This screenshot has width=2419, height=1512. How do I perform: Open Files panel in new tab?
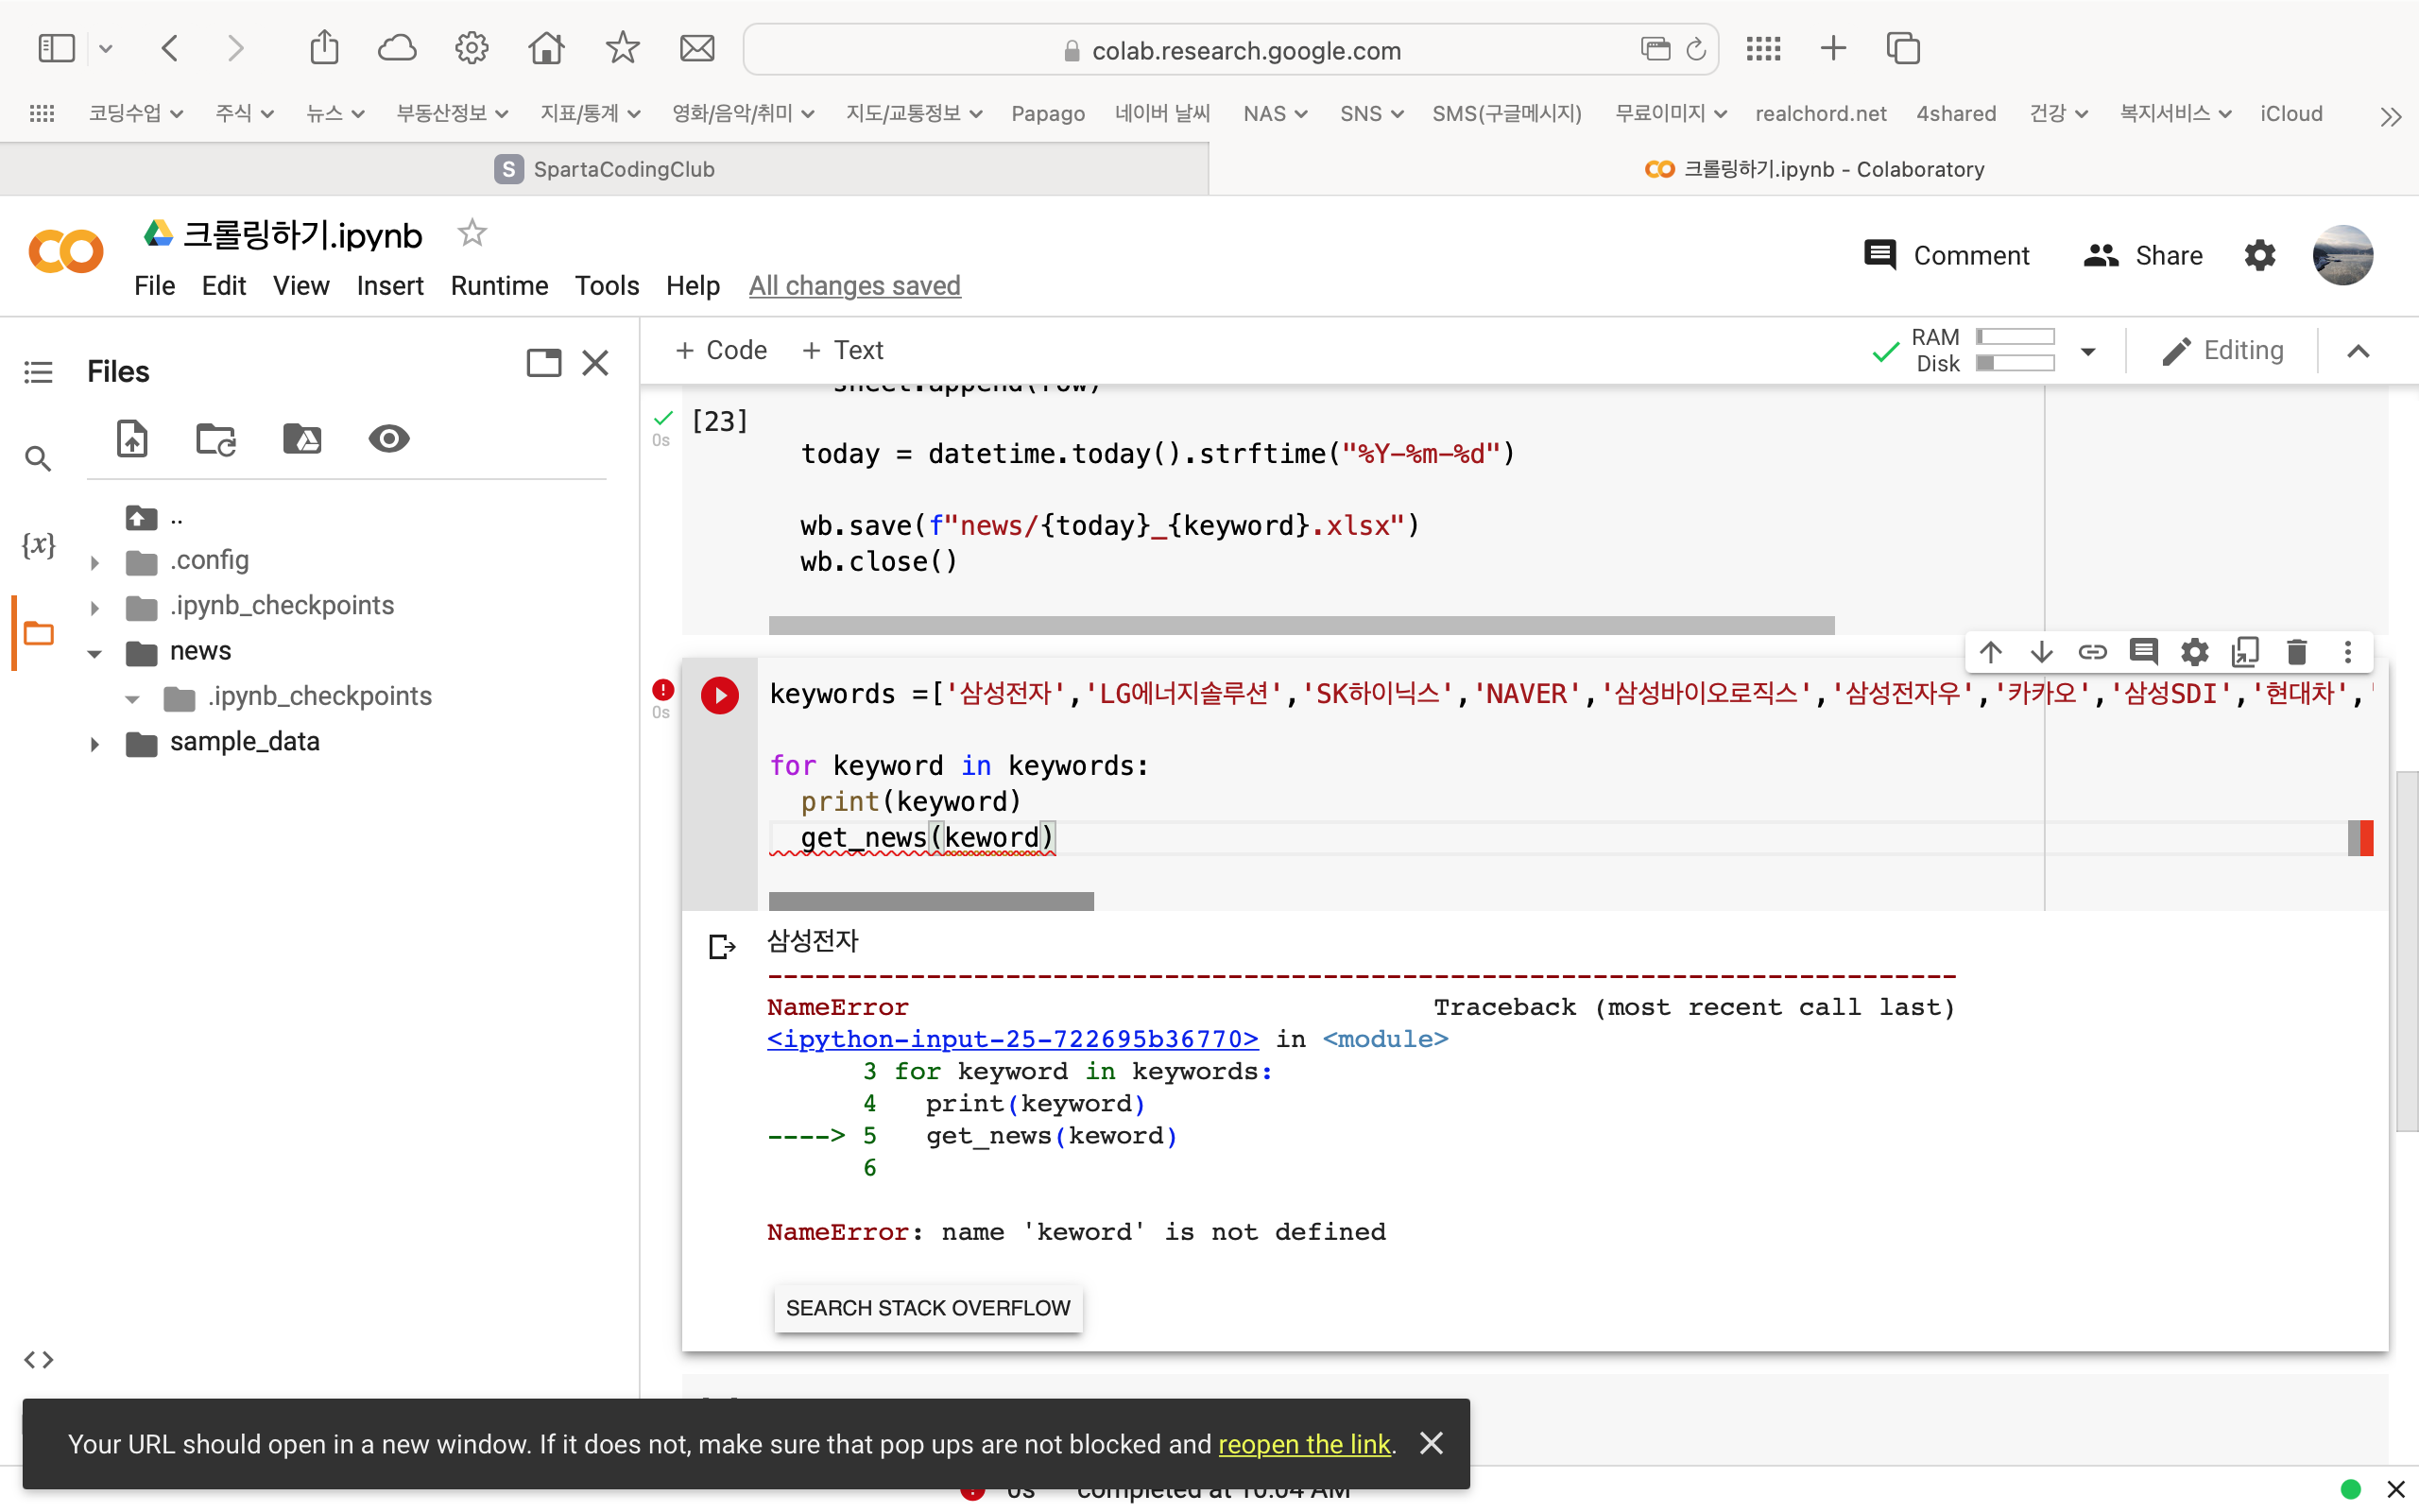543,362
